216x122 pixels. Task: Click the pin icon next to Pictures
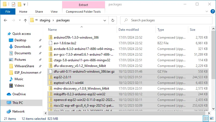coord(40,60)
